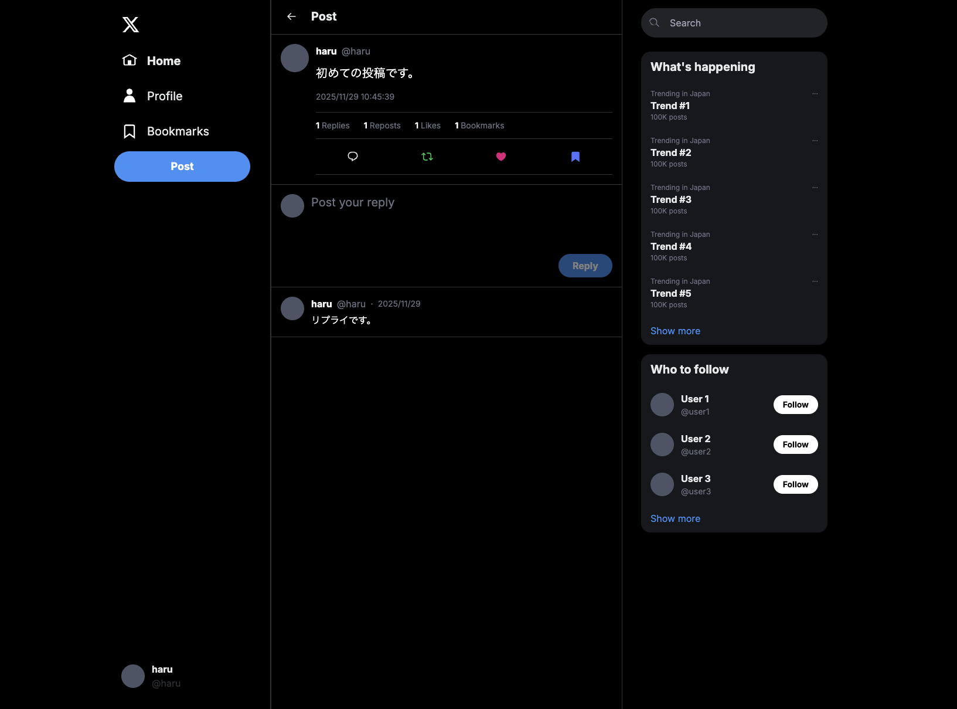
Task: Follow User 3
Action: tap(795, 484)
